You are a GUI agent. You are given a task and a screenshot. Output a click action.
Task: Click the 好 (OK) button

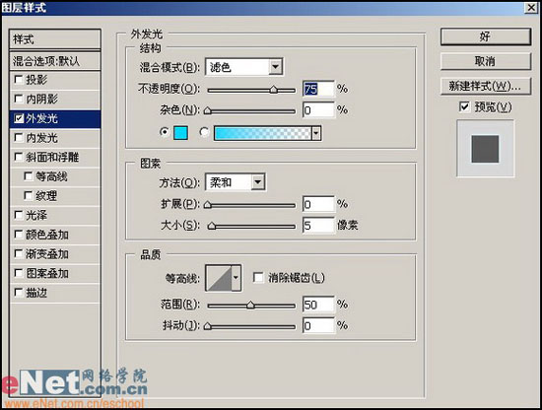[x=485, y=36]
